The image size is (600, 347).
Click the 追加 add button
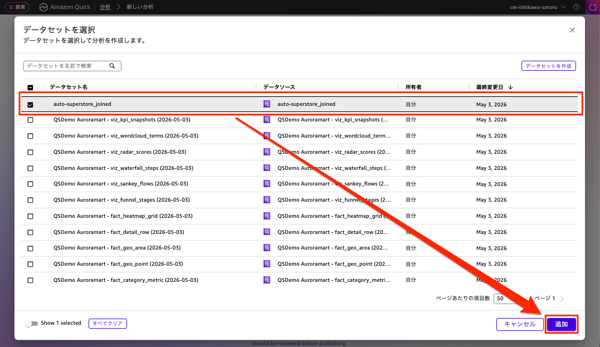(562, 324)
